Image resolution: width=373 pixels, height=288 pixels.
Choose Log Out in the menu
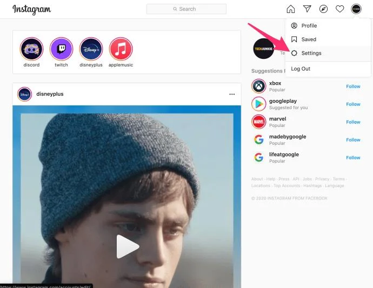tap(328, 69)
